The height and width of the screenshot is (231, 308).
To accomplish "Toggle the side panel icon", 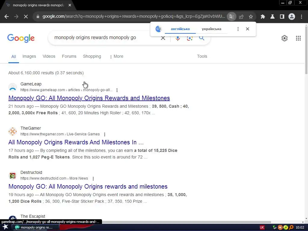I will click(x=282, y=17).
